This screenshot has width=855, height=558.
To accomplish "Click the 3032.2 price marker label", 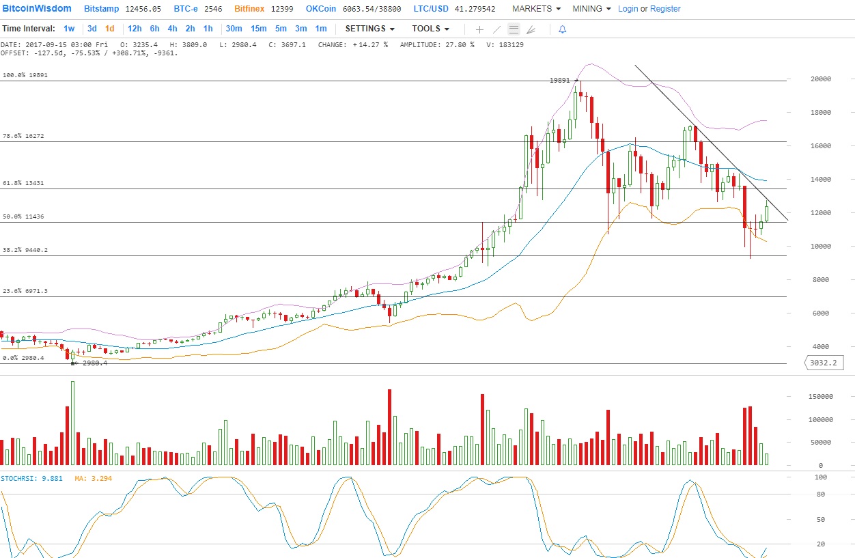I will [822, 363].
